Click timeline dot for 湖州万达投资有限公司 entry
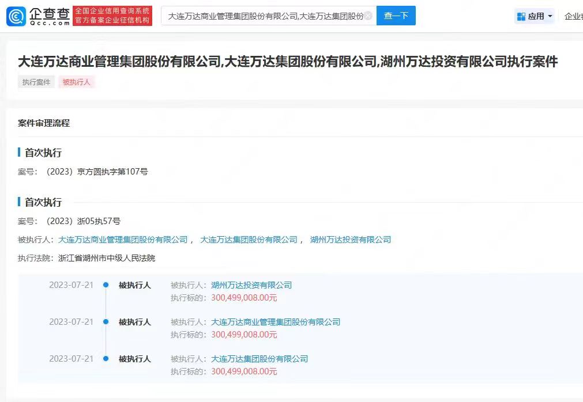 pos(106,285)
